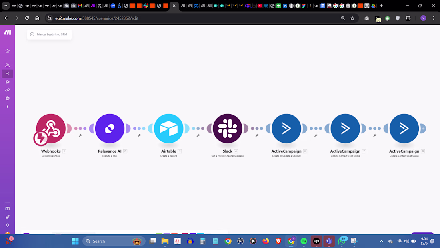Open Spotify from the taskbar

(x=304, y=241)
